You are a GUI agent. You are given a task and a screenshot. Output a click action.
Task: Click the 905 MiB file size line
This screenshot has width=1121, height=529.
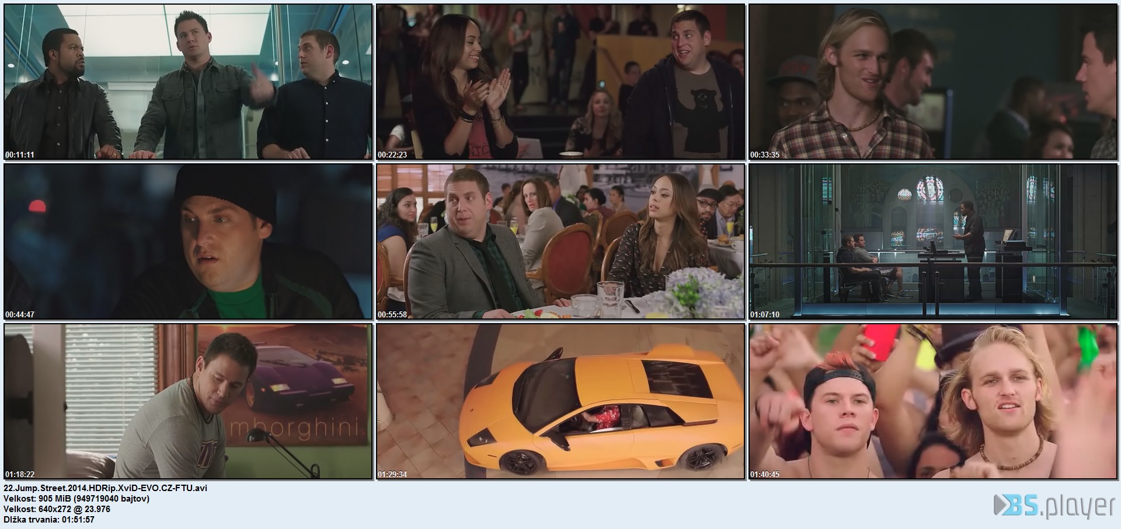click(76, 499)
